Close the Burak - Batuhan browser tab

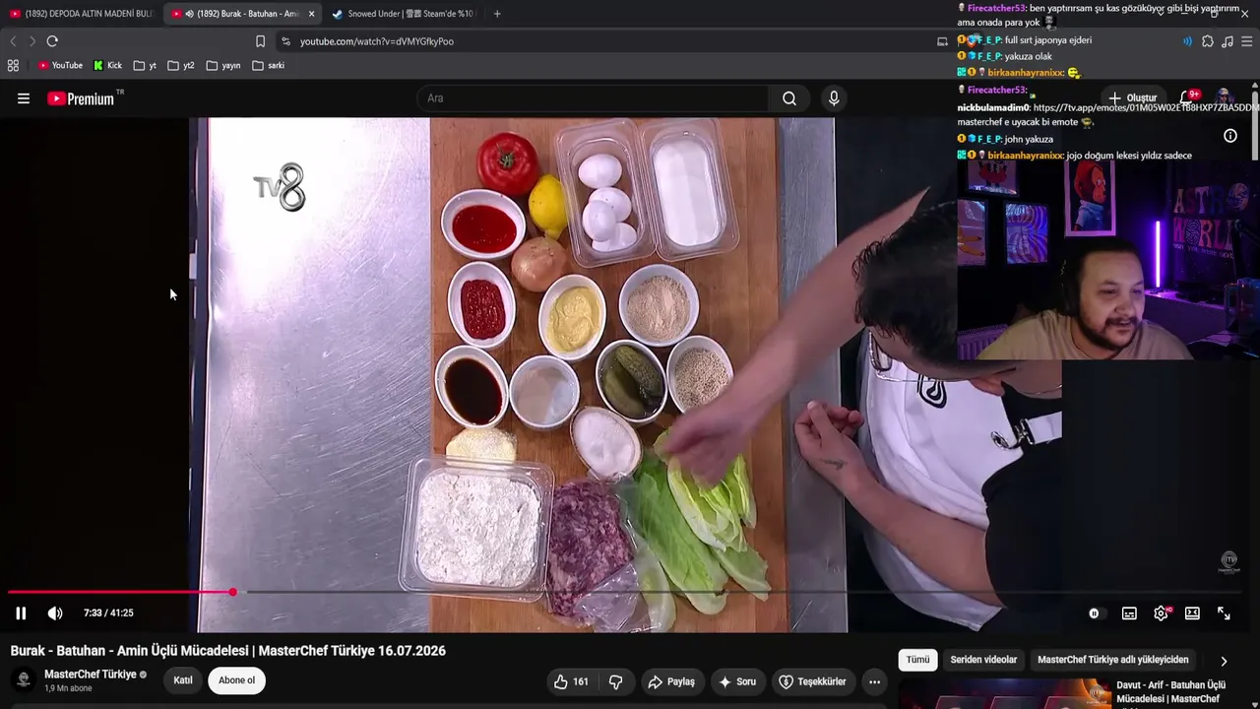click(311, 14)
